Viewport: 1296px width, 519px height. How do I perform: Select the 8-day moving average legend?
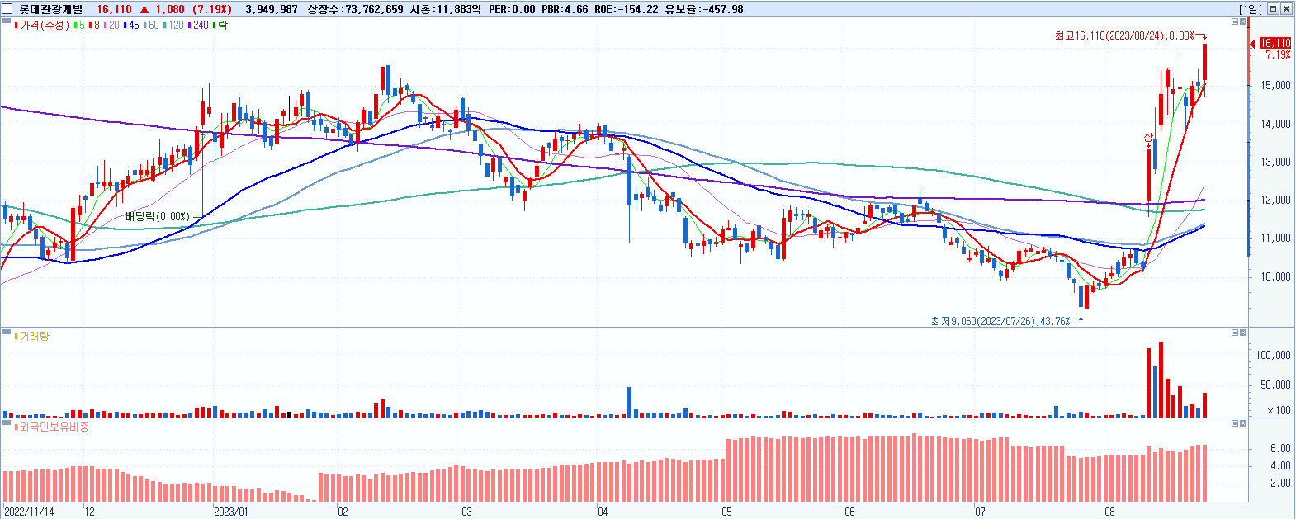[x=93, y=26]
